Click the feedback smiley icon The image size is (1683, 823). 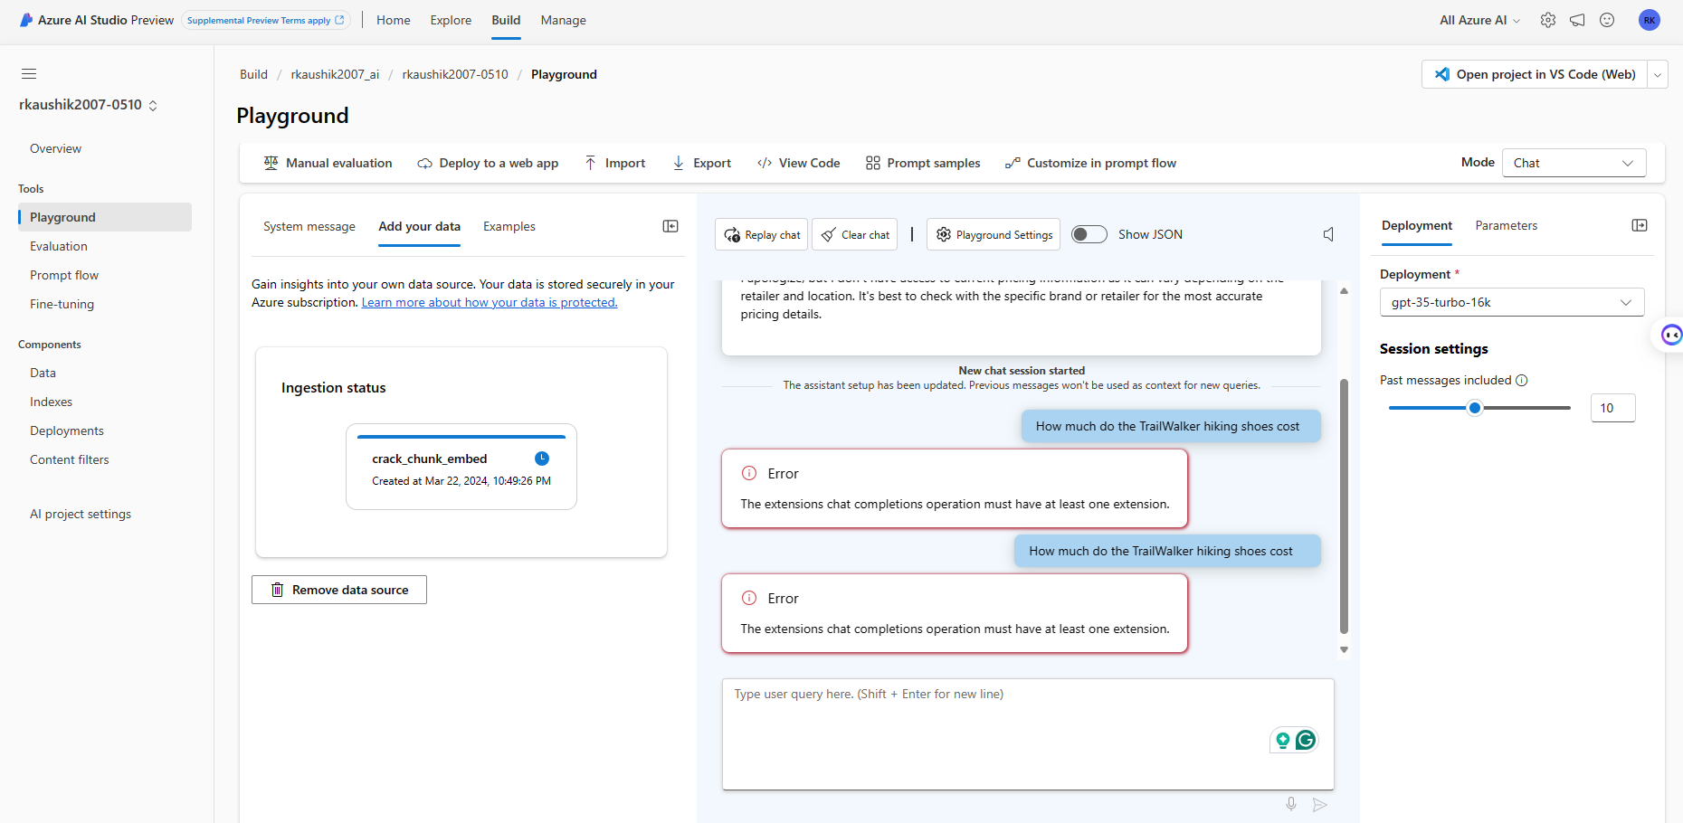1607,20
